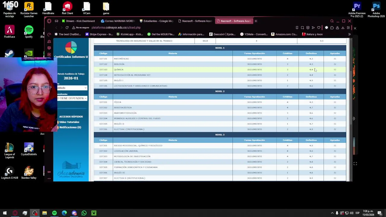Switch to Stream - Kick Dashboard tab
This screenshot has height=217, width=386.
(x=78, y=21)
